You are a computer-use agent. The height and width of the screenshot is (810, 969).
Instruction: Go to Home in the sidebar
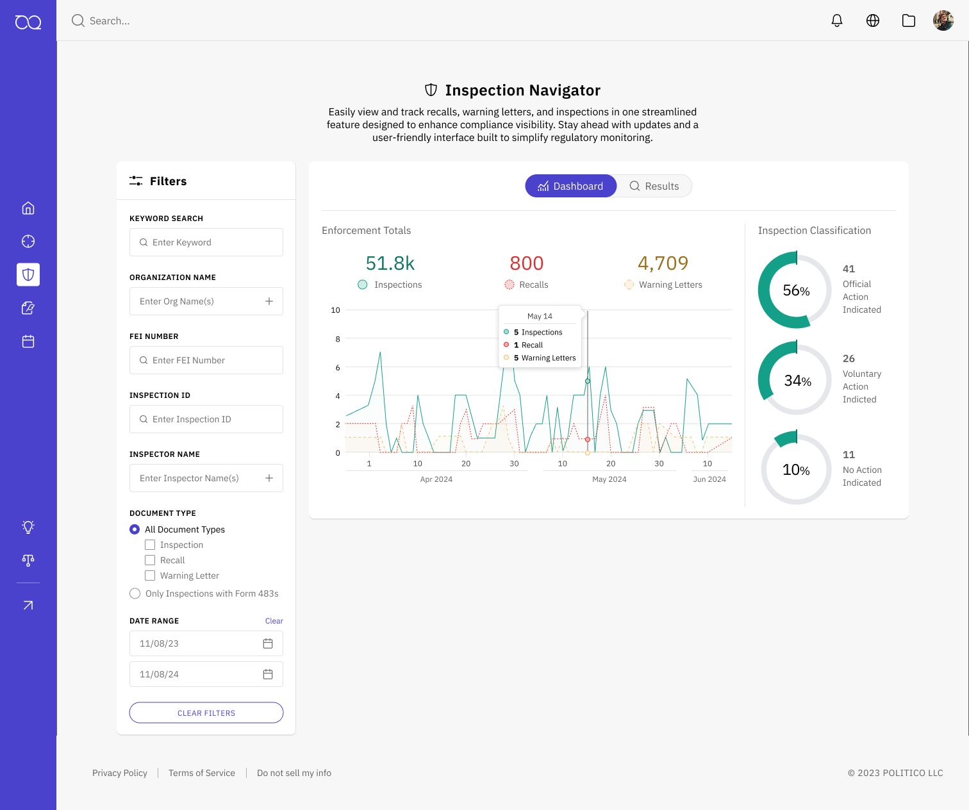pos(28,208)
